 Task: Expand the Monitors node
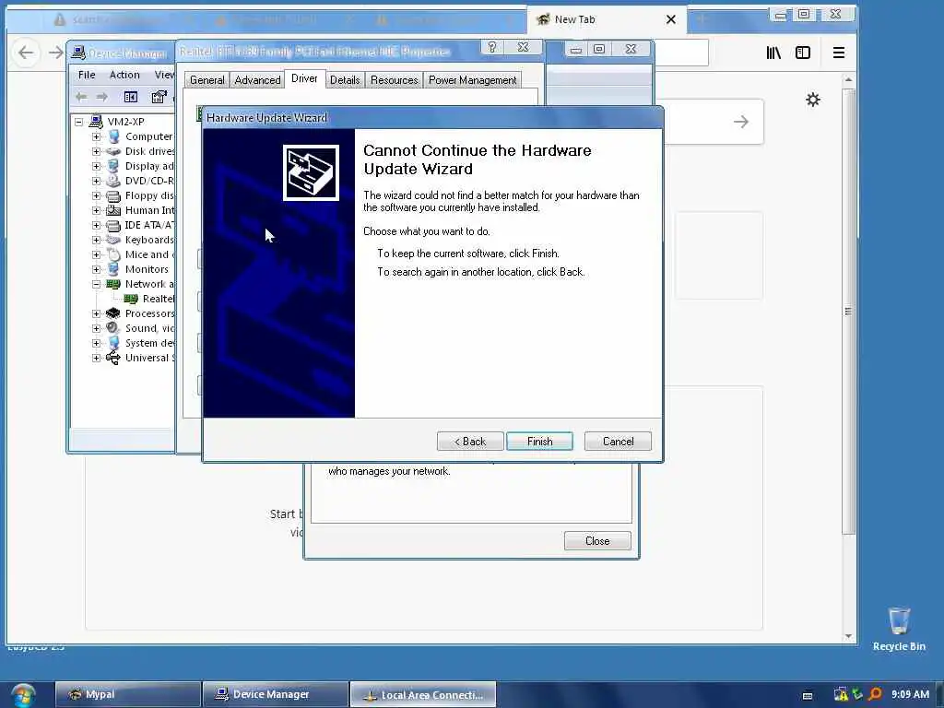(96, 269)
